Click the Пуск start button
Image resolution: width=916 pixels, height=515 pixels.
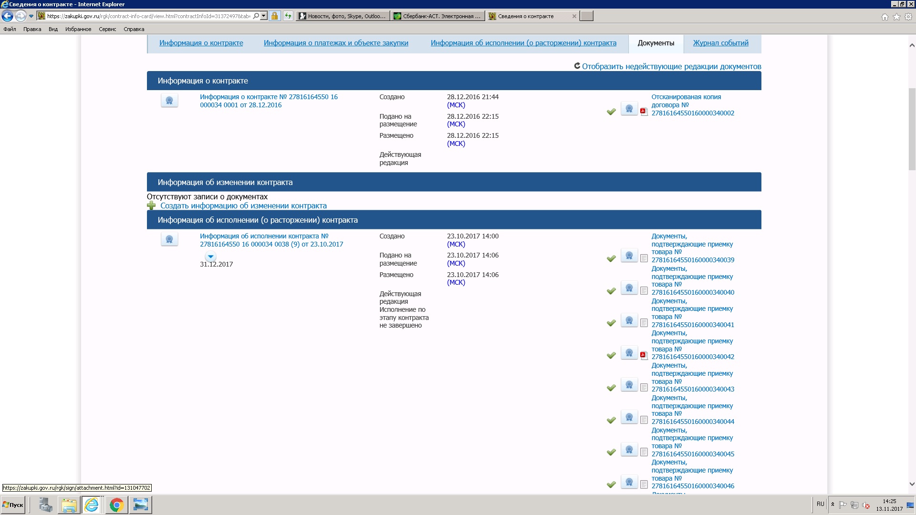point(13,505)
